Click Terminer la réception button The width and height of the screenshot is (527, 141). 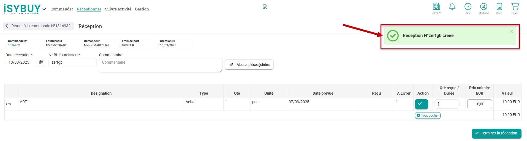496,133
